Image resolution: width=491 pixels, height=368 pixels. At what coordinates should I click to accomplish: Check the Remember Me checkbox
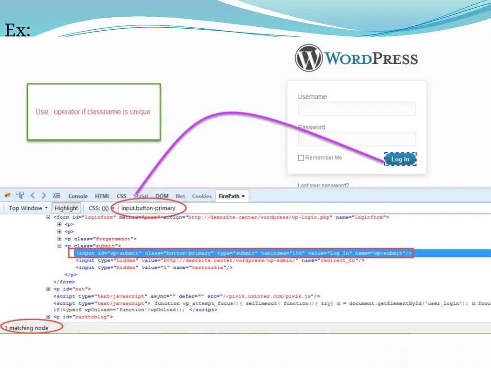point(301,158)
